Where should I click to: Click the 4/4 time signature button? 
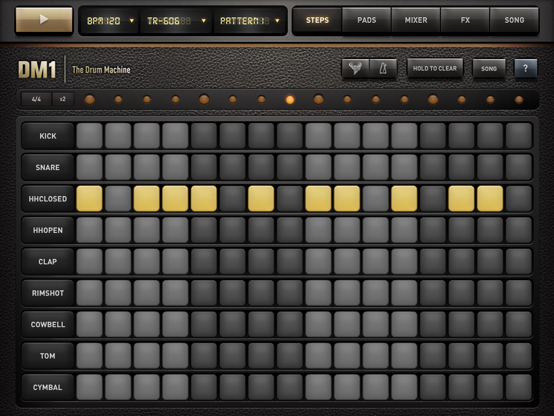click(x=36, y=99)
